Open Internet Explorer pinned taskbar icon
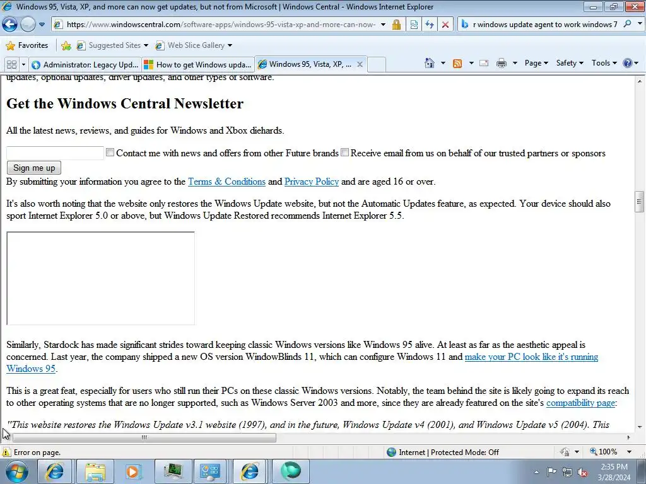 click(x=54, y=471)
